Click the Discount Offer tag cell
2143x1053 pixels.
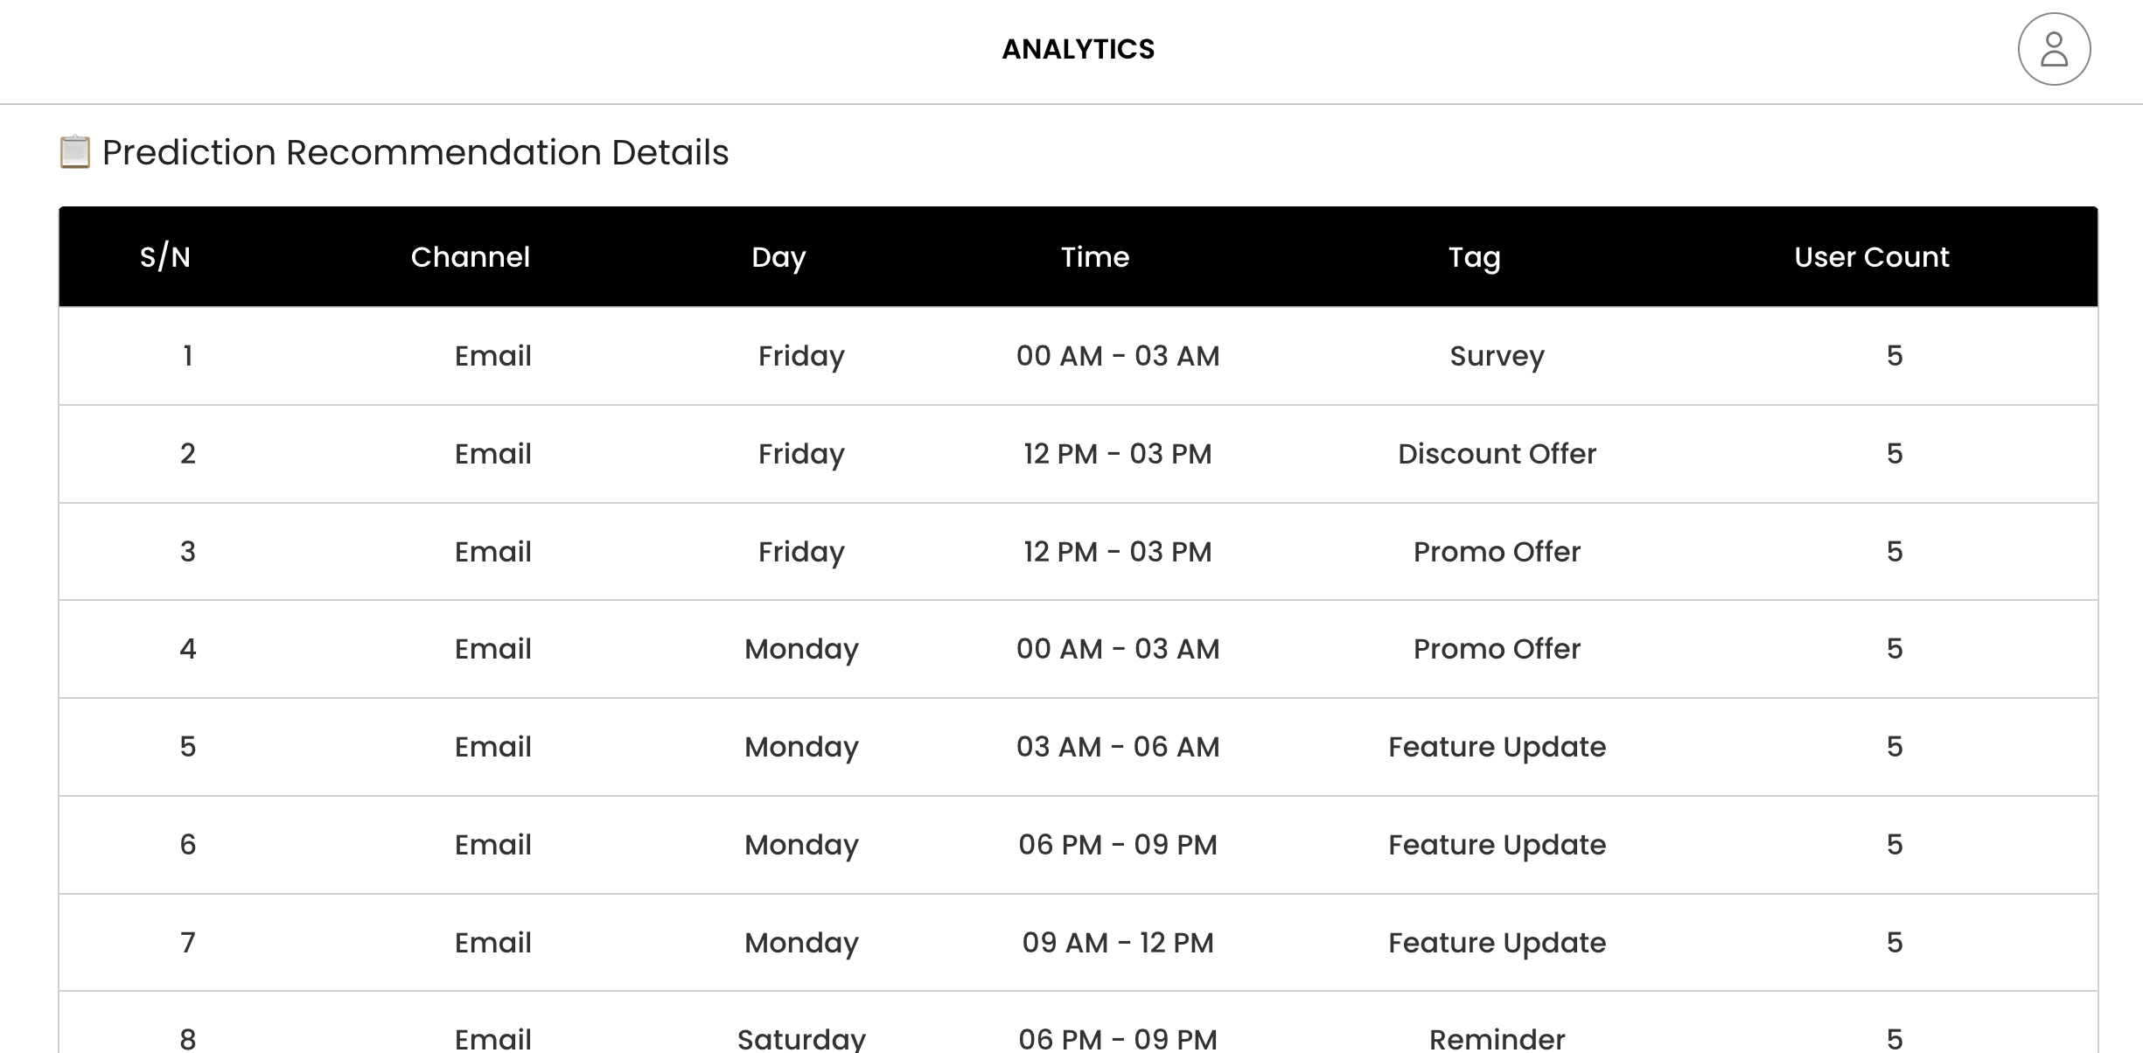[1497, 454]
